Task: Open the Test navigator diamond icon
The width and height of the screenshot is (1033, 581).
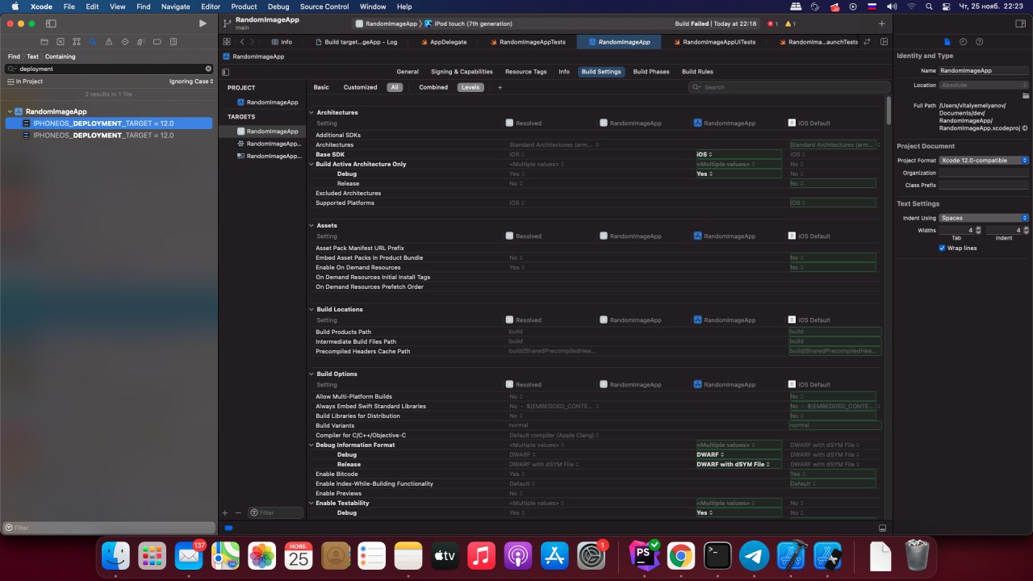Action: point(125,41)
